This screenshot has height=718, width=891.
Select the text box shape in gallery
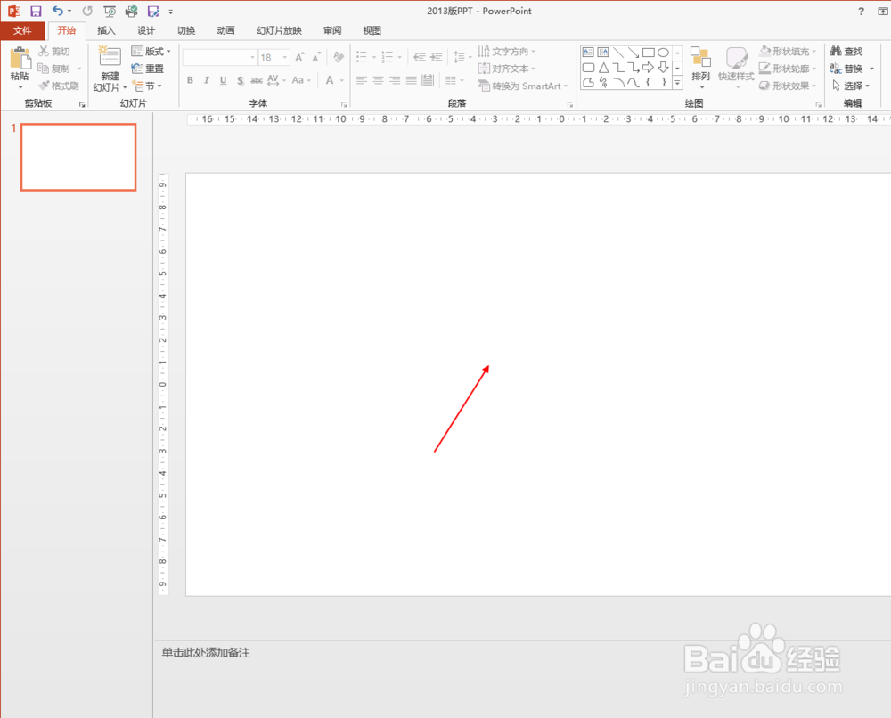tap(588, 53)
